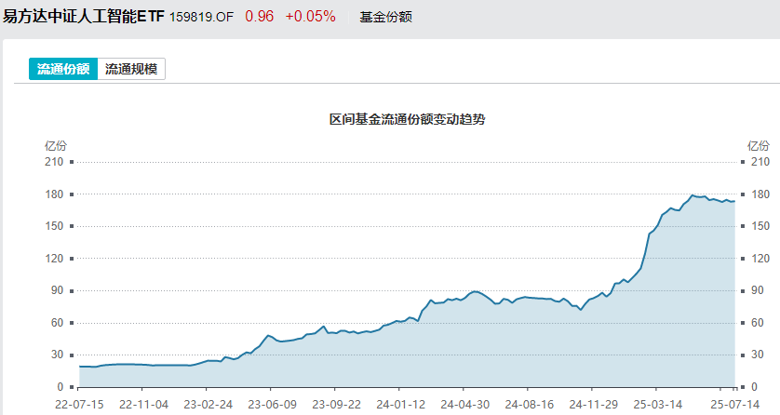The image size is (780, 415).
Task: Click the x-axis date 23-09-22
Action: pyautogui.click(x=336, y=405)
